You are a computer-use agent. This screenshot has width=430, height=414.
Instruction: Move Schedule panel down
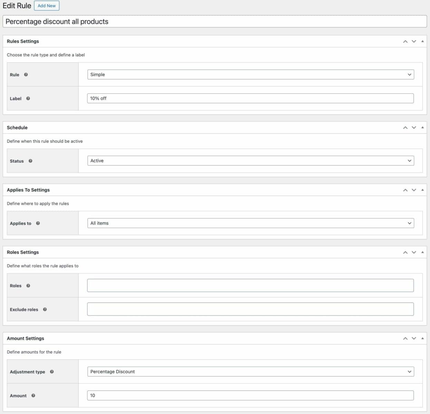pyautogui.click(x=414, y=128)
